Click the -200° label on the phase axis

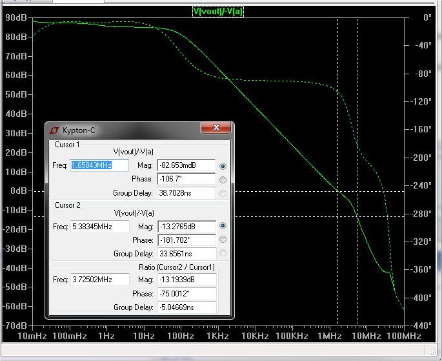pos(422,158)
